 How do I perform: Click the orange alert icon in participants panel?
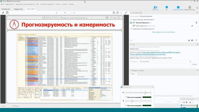tap(196, 40)
